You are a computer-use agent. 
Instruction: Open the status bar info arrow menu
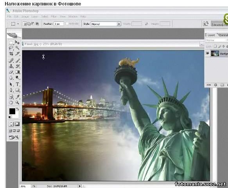coord(80,186)
